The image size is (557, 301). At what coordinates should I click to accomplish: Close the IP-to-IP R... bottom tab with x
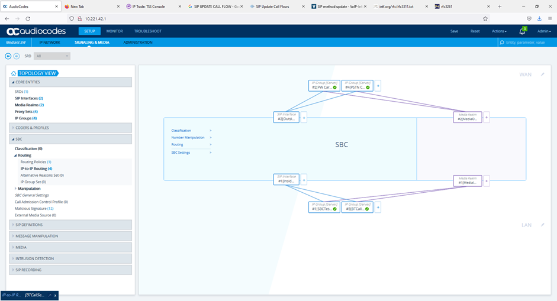pyautogui.click(x=56, y=295)
